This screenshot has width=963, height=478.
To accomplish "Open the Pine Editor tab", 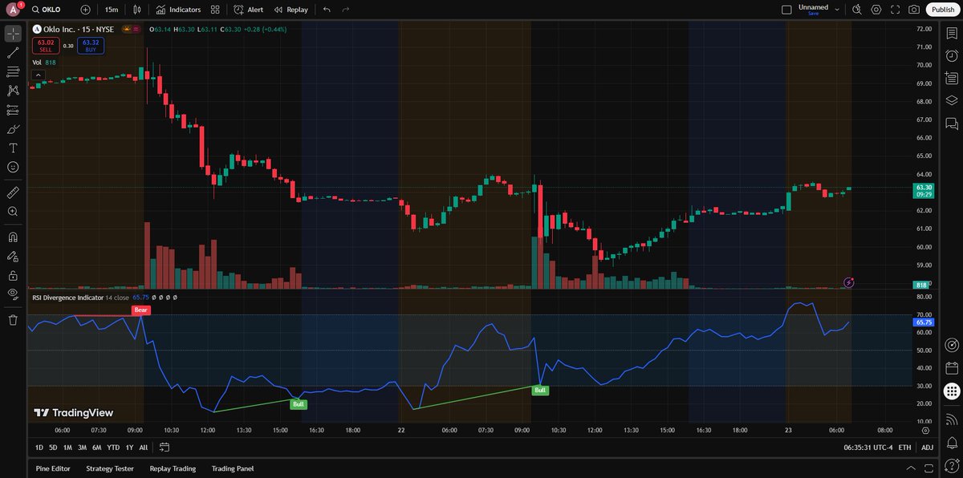I will tap(54, 468).
